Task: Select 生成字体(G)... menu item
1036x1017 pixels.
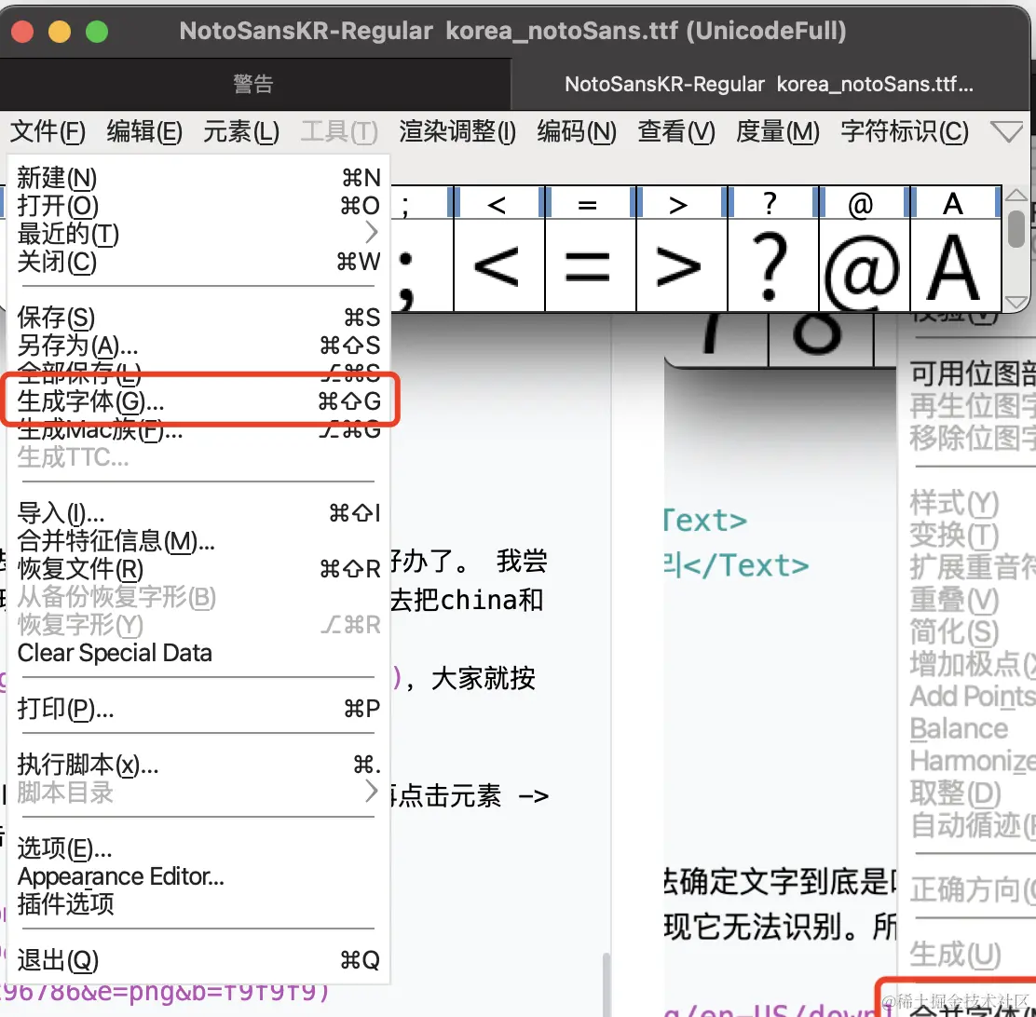Action: click(x=198, y=400)
